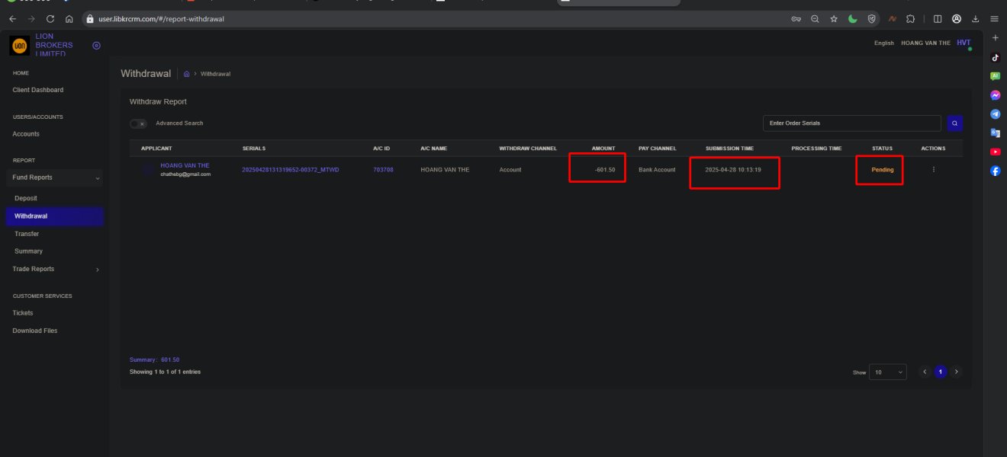This screenshot has height=457, width=1007.
Task: Expand the Fund Reports section
Action: pyautogui.click(x=53, y=177)
